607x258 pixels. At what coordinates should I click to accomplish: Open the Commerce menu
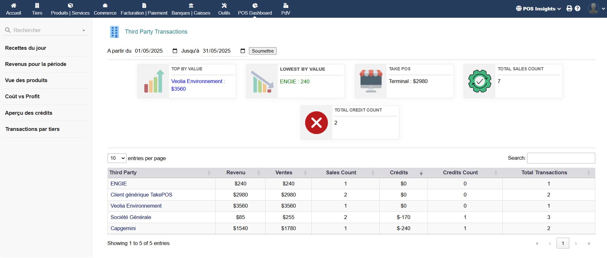(105, 9)
